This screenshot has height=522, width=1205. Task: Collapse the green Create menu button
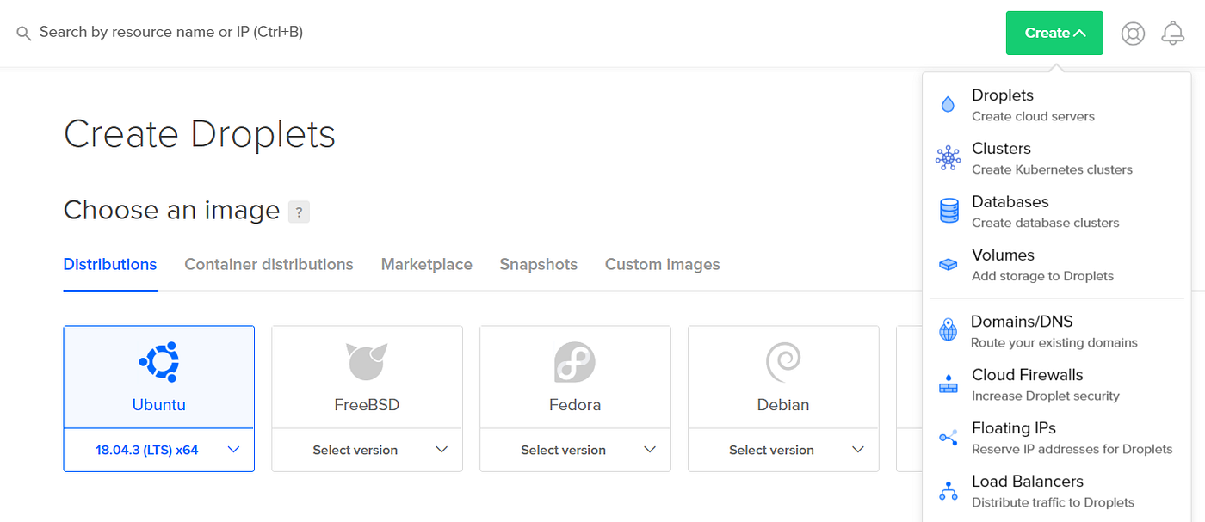(1054, 33)
